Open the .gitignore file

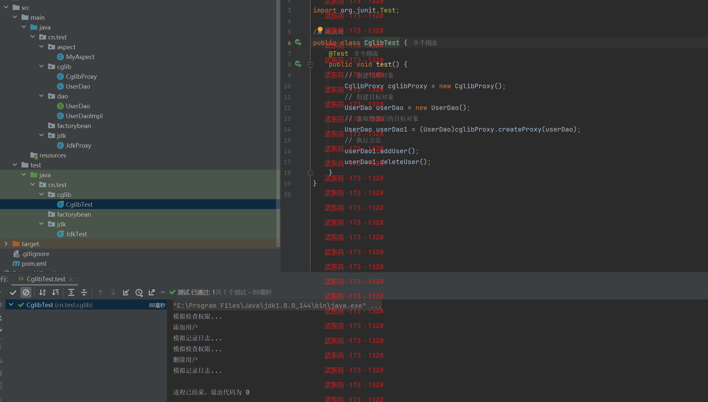click(35, 254)
